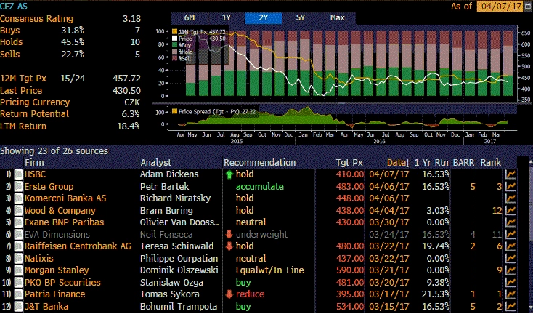Sort table by Tgt Px column header
The image size is (533, 314).
[349, 163]
